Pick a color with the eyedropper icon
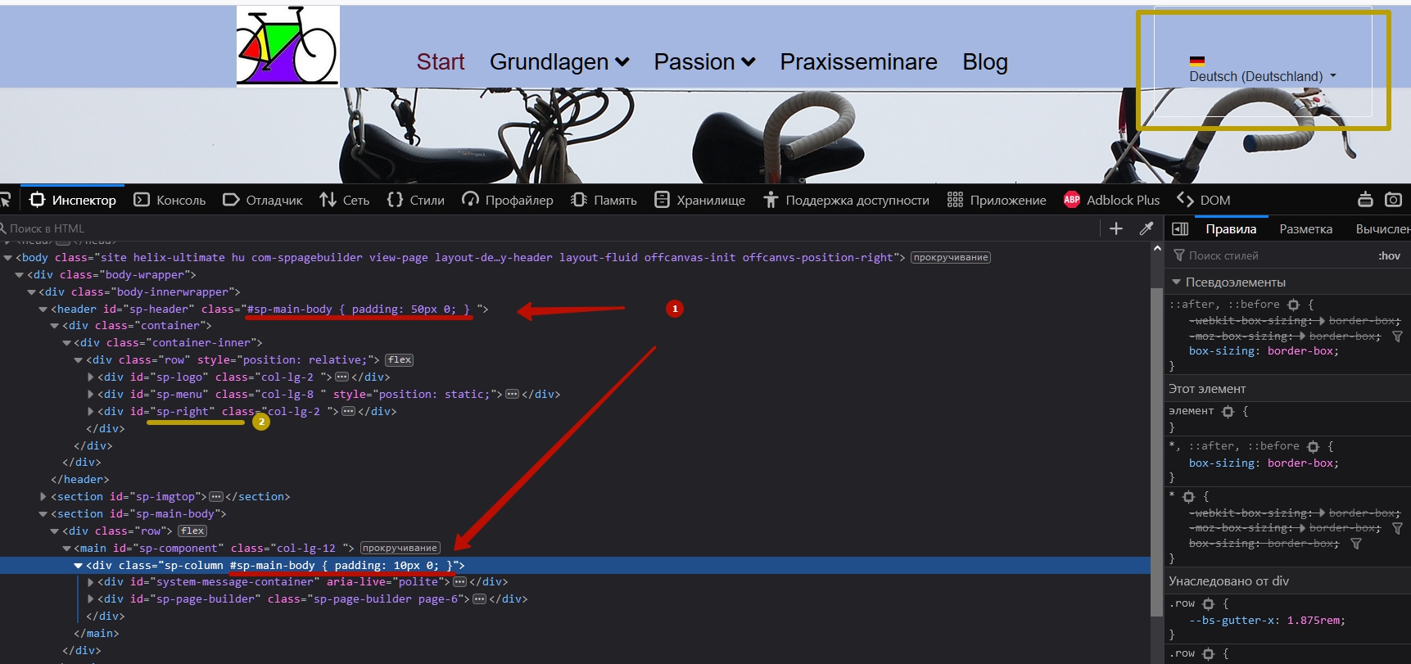1411x664 pixels. click(1146, 228)
